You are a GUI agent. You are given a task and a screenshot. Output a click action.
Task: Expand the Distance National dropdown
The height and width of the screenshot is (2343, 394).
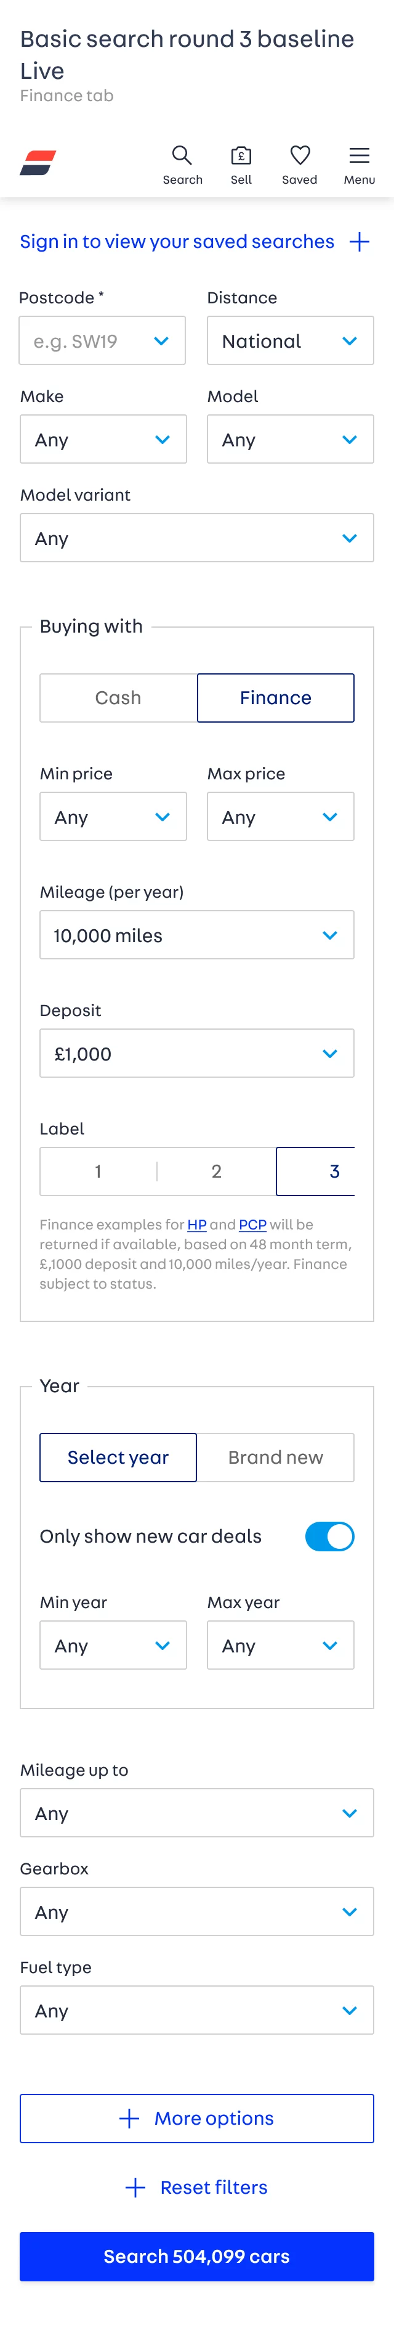(x=291, y=341)
